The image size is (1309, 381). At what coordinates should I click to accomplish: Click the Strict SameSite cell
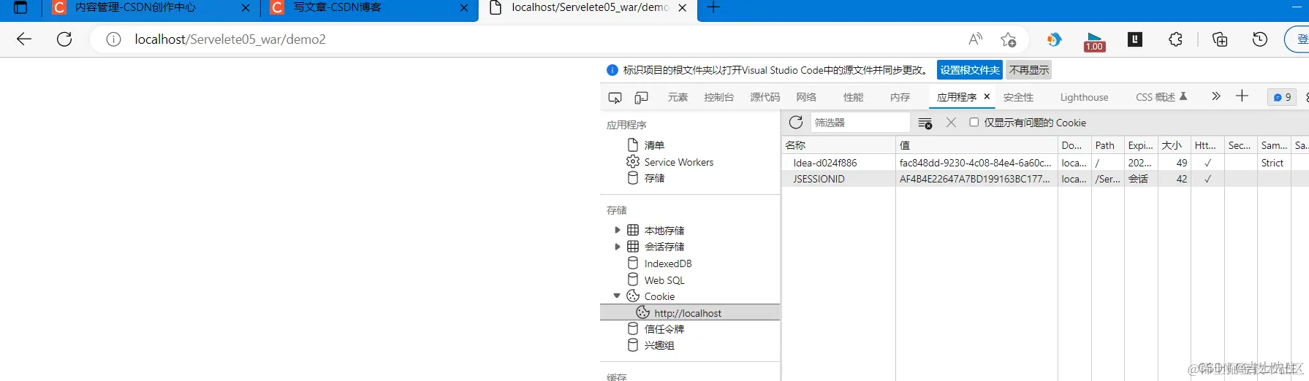(1273, 163)
